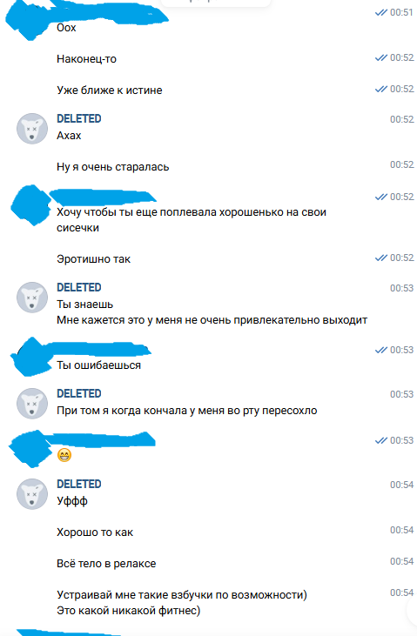Click the 00:51 timestamp
417x636 pixels.
coord(401,12)
